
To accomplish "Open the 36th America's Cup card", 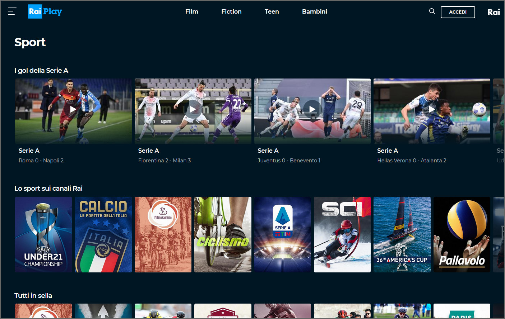I will (402, 234).
